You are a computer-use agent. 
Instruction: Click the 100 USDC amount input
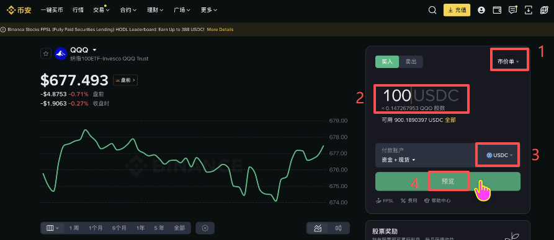pyautogui.click(x=421, y=96)
